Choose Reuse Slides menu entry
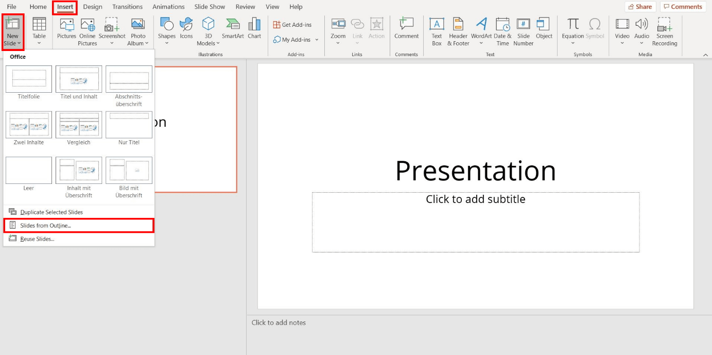Viewport: 712px width, 355px height. click(79, 239)
